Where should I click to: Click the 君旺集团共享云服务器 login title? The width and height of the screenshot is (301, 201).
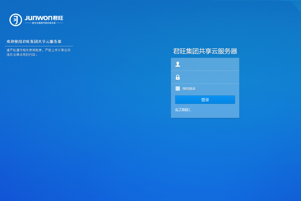[205, 51]
